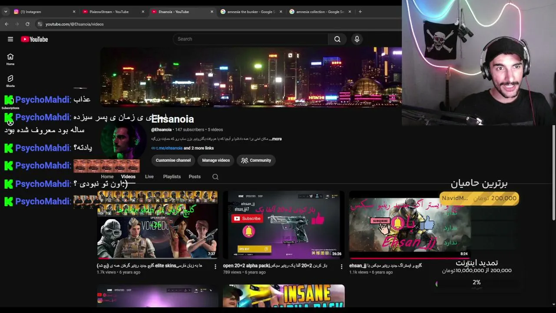The image size is (556, 313).
Task: Click the '2%' goal progress text
Action: (477, 283)
